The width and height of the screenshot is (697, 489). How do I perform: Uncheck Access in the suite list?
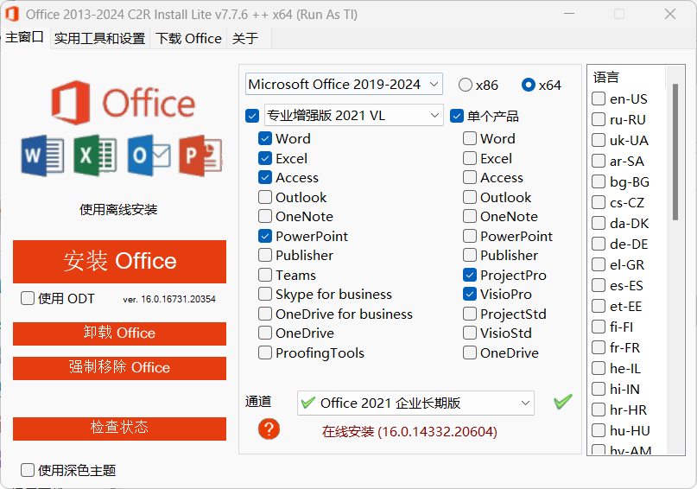pos(265,177)
